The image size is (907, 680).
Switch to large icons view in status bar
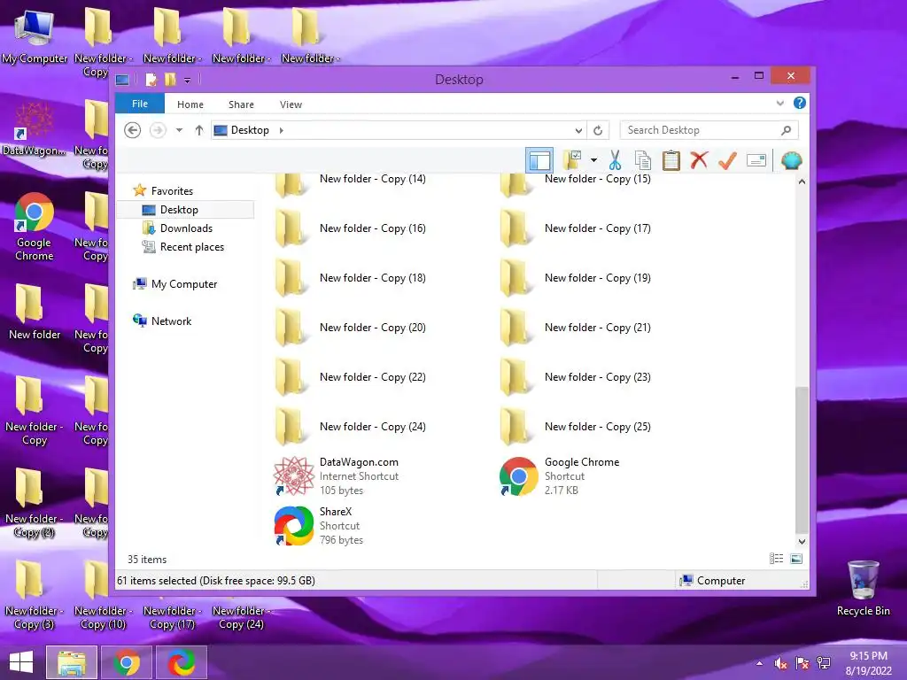click(x=796, y=559)
